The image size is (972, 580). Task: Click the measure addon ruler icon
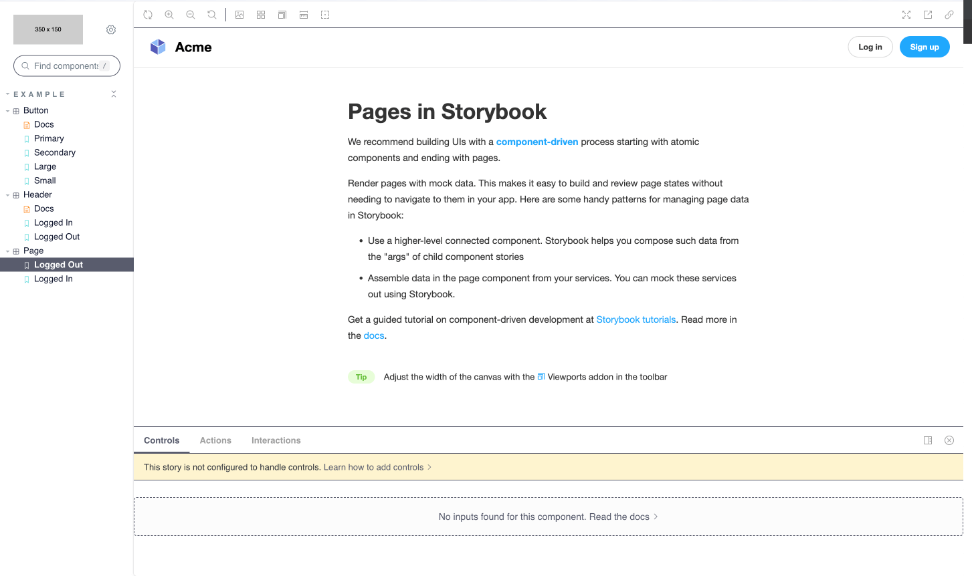click(304, 14)
